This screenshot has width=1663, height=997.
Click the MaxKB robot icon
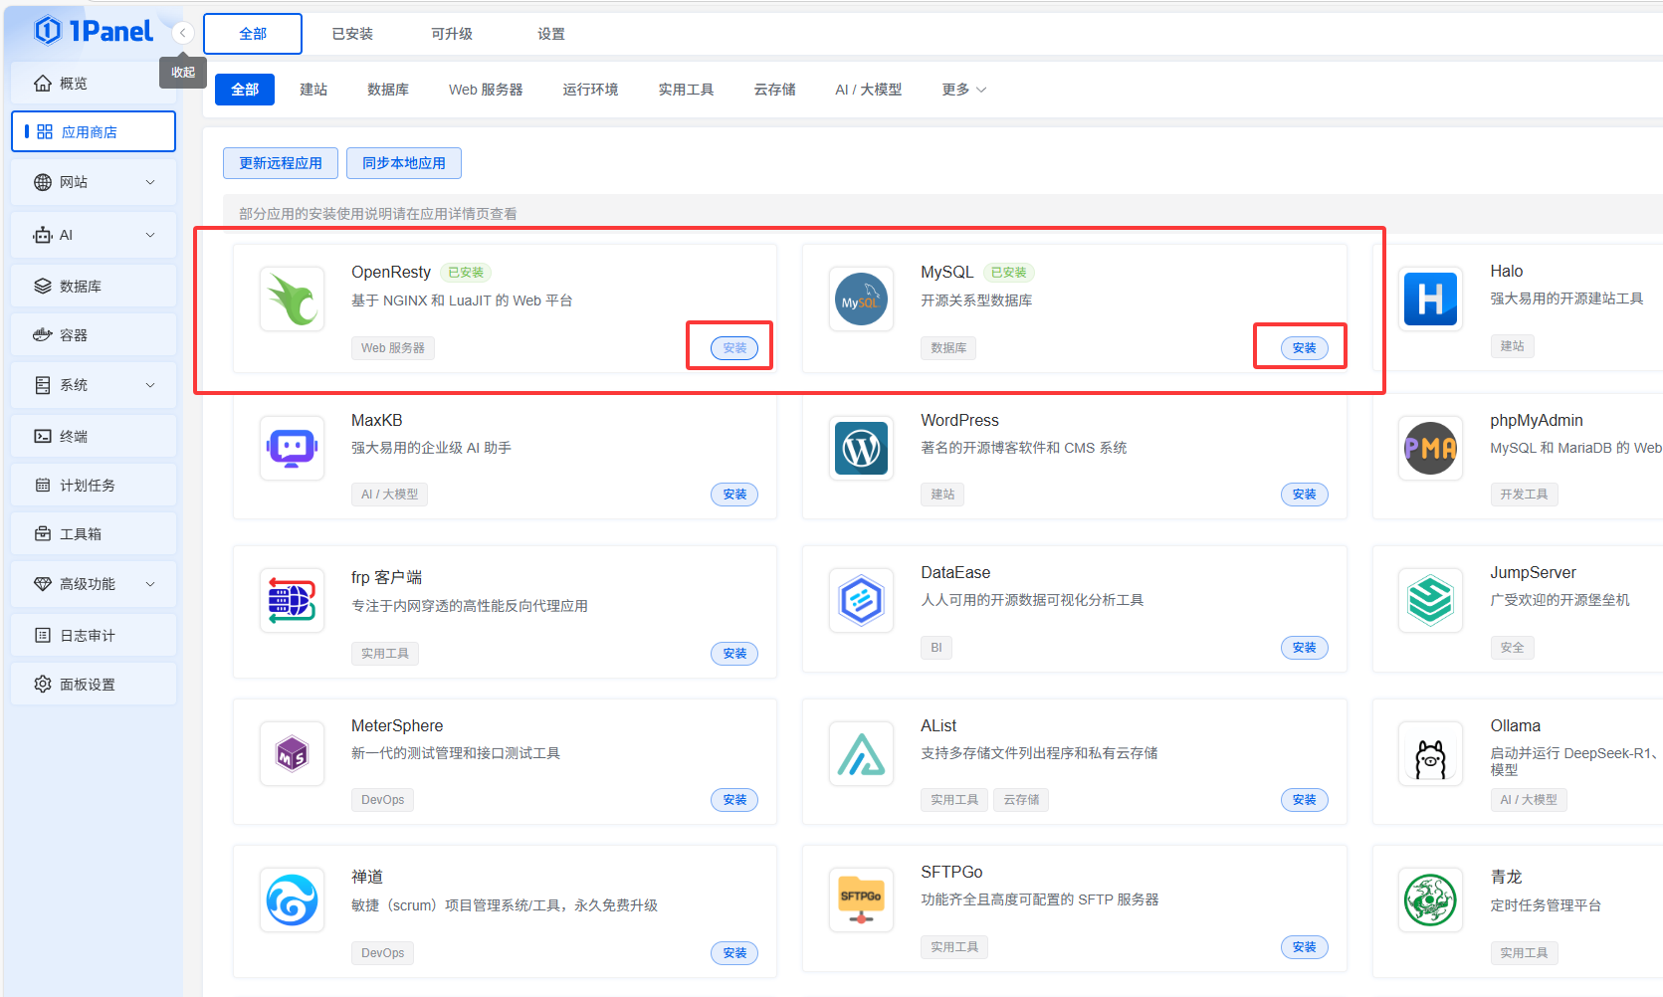coord(292,449)
